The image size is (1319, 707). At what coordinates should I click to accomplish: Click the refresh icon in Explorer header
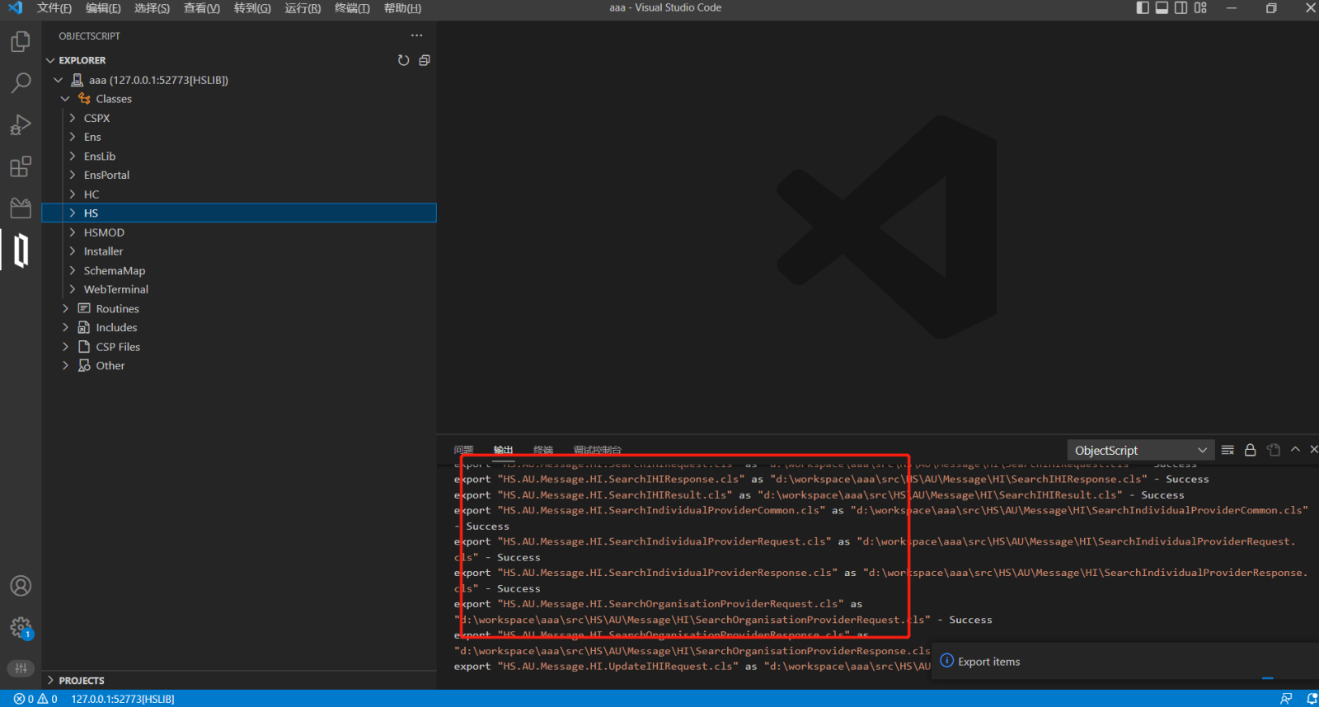point(403,60)
